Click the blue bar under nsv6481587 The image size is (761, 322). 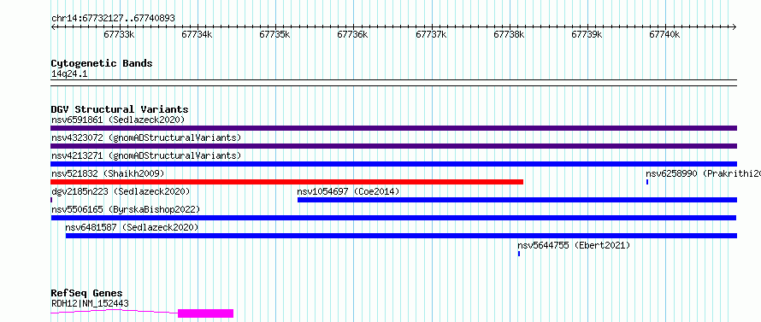[401, 236]
